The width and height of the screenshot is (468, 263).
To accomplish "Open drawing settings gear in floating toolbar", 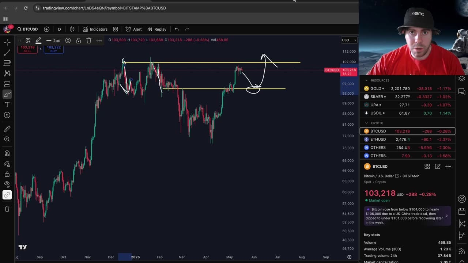I will point(68,41).
